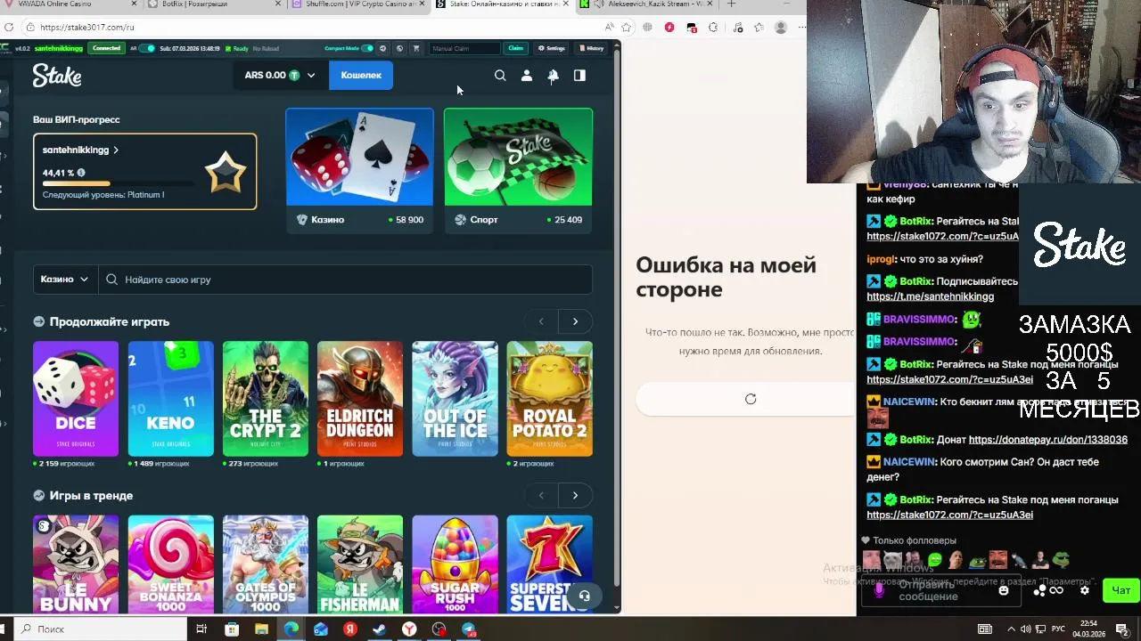Click the Stake logo in header
Image resolution: width=1141 pixels, height=641 pixels.
(x=57, y=76)
